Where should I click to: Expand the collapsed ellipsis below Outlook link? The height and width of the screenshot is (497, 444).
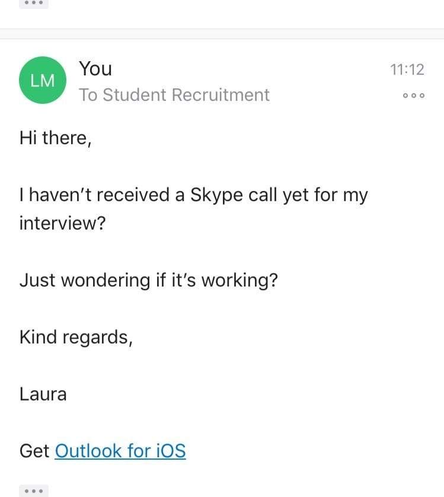tap(34, 490)
